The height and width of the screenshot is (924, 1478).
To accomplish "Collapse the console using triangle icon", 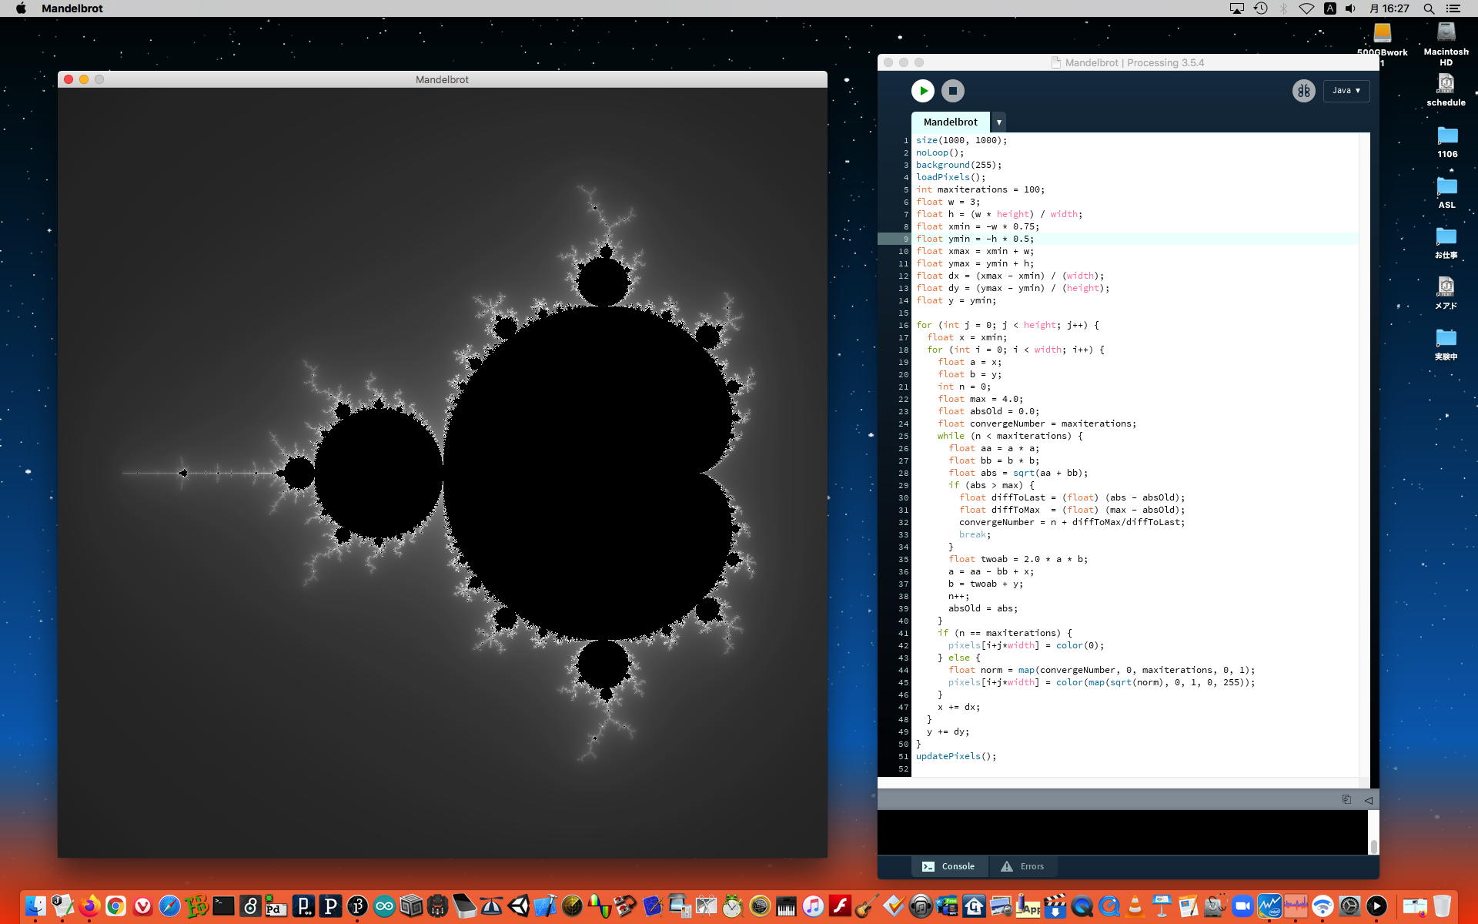I will pyautogui.click(x=1368, y=800).
